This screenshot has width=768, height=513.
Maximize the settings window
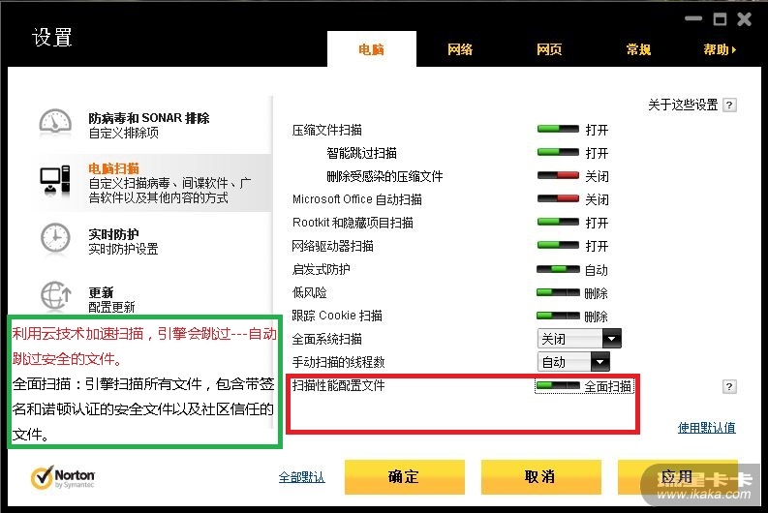click(x=720, y=19)
